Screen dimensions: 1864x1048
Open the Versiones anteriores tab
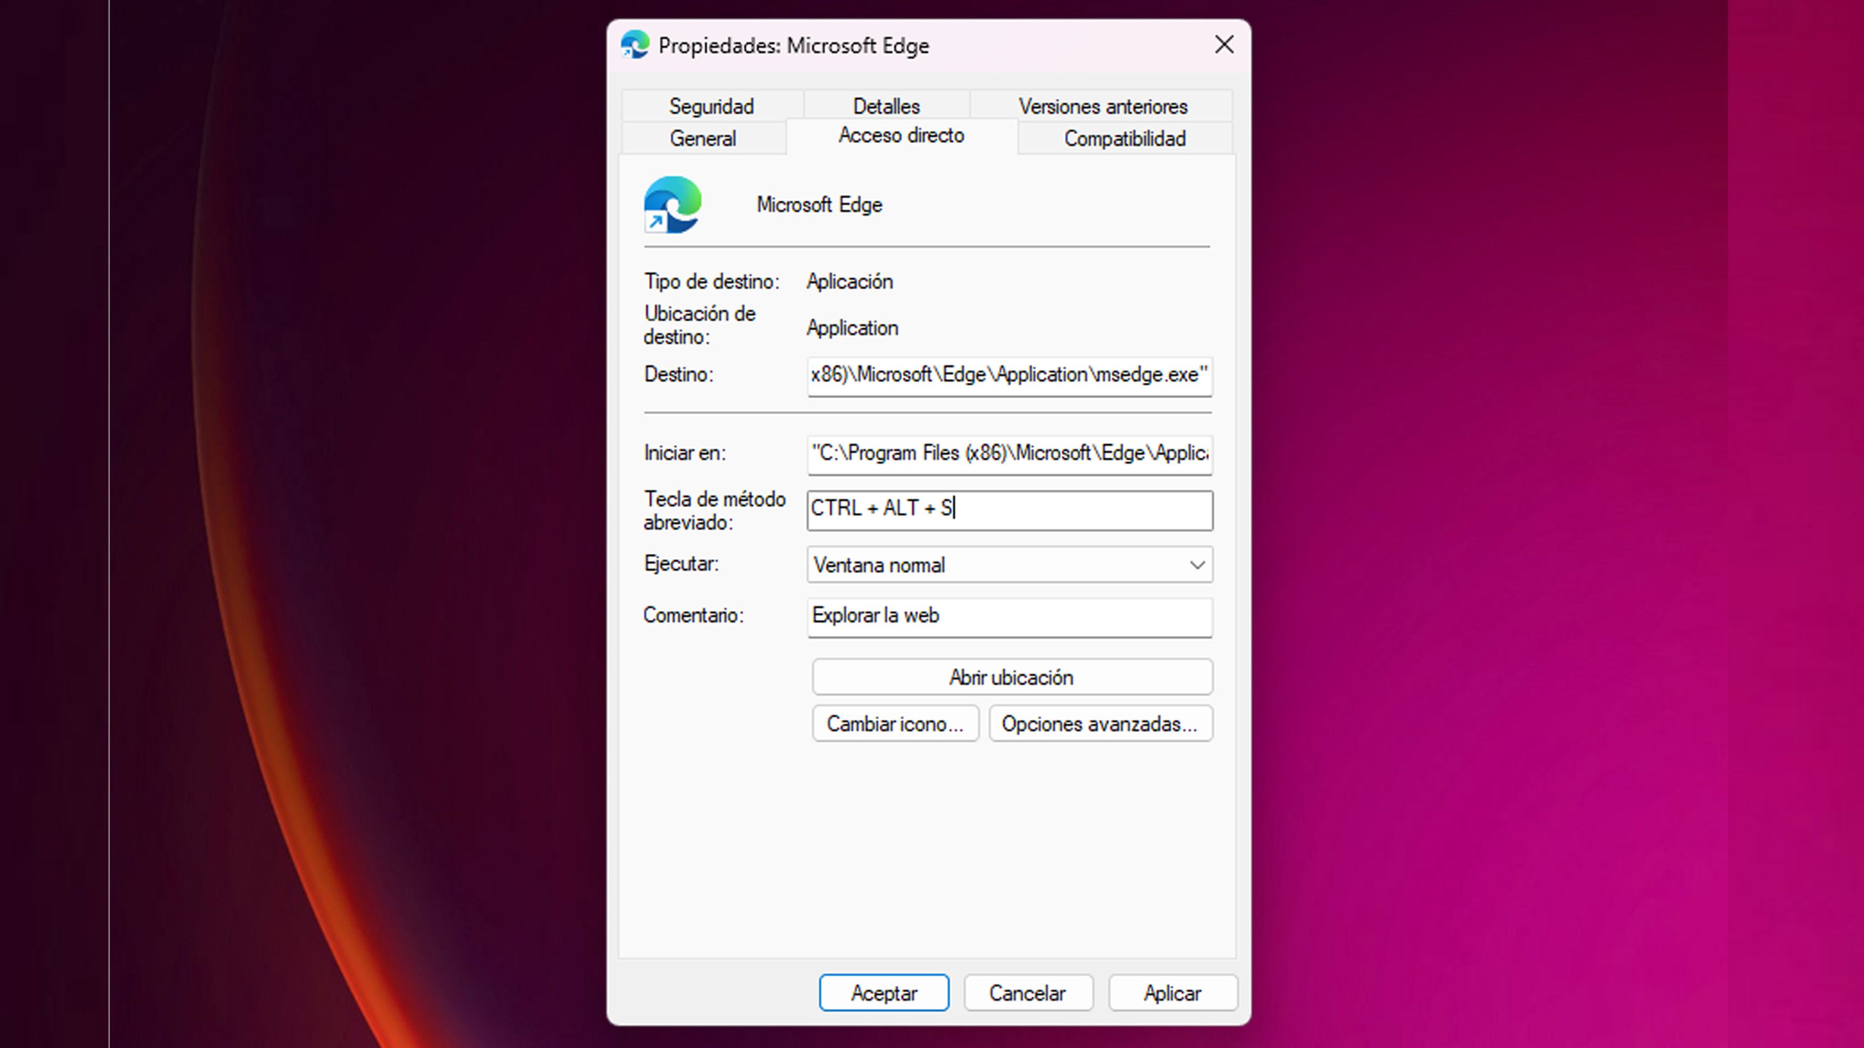[1103, 106]
